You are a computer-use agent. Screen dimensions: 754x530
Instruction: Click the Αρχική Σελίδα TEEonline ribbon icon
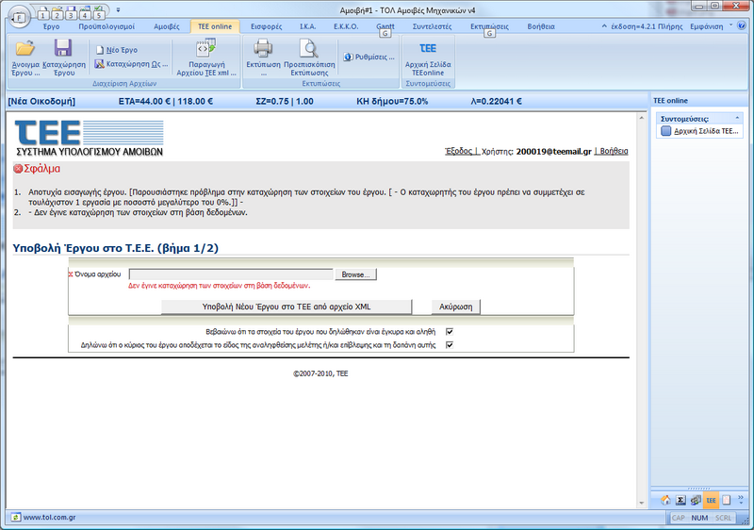[427, 49]
